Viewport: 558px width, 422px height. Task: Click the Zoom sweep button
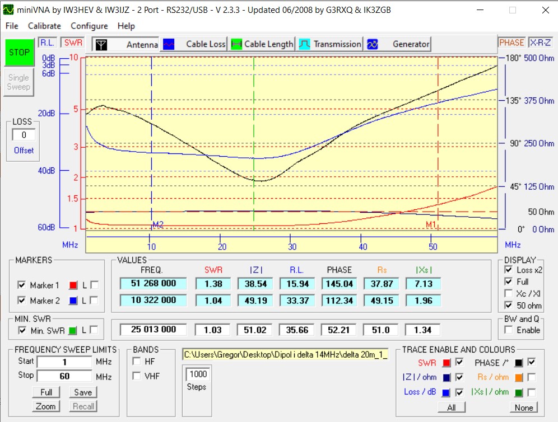point(46,406)
